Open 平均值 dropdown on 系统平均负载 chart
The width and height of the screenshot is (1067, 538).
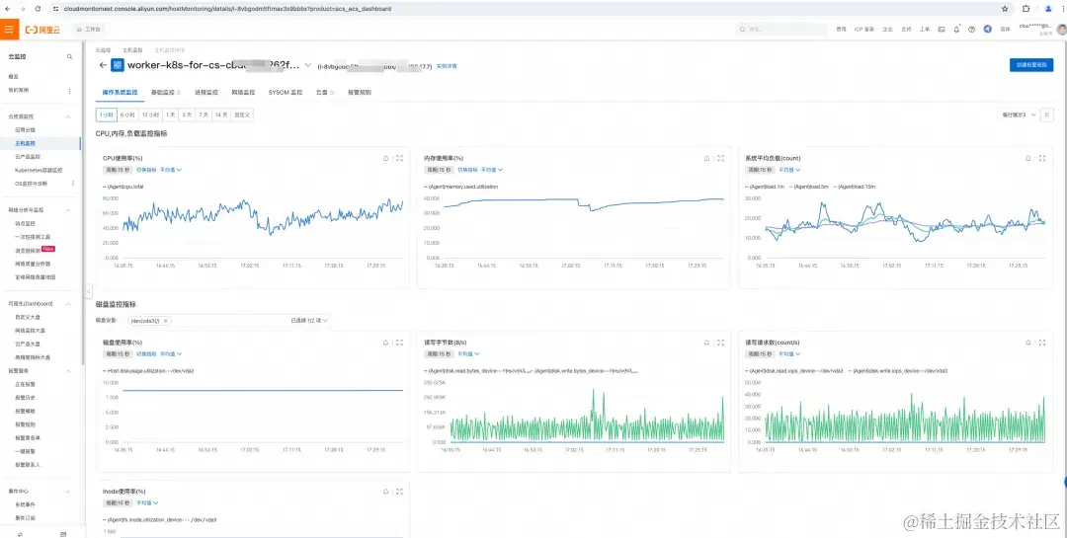[x=789, y=170]
